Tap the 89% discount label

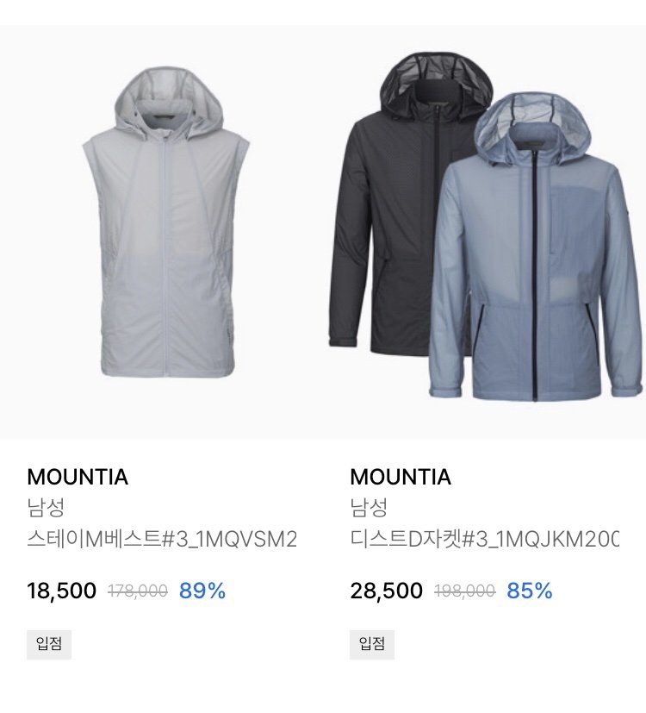pos(202,591)
